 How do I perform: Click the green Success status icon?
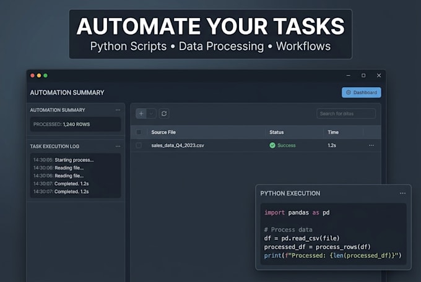click(x=272, y=145)
